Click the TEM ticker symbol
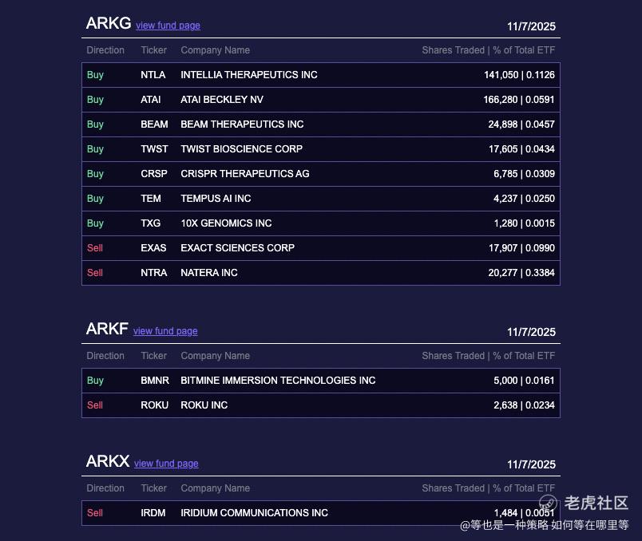 pos(150,199)
